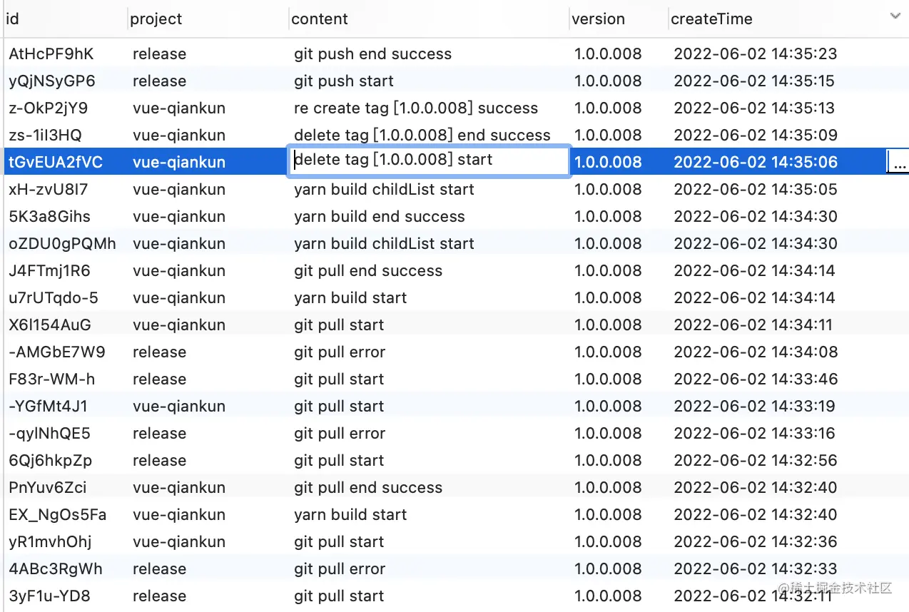
Task: Sort by the project column header
Action: click(x=156, y=19)
